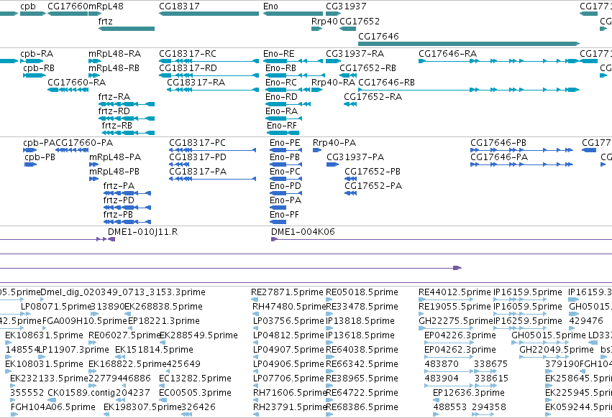Open the mRpL48 gene feature
The image size is (612, 418).
(95, 14)
